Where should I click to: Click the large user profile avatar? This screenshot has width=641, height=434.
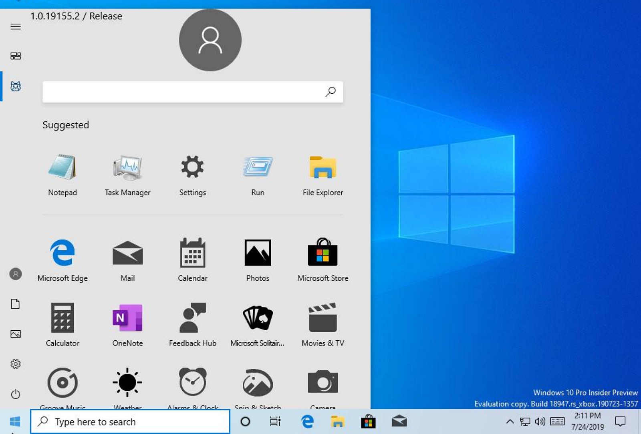click(x=210, y=40)
